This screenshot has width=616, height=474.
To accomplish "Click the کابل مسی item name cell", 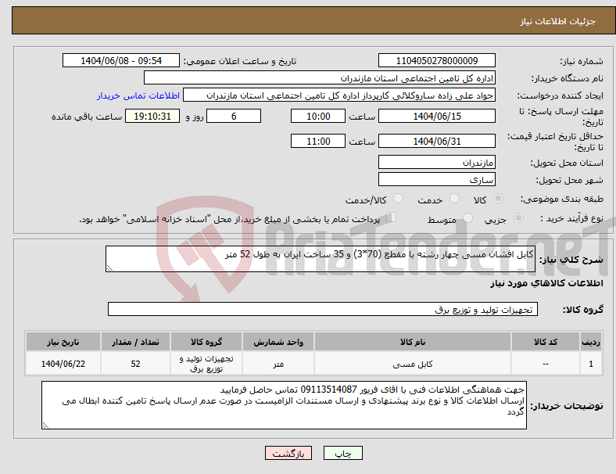I will (x=413, y=364).
